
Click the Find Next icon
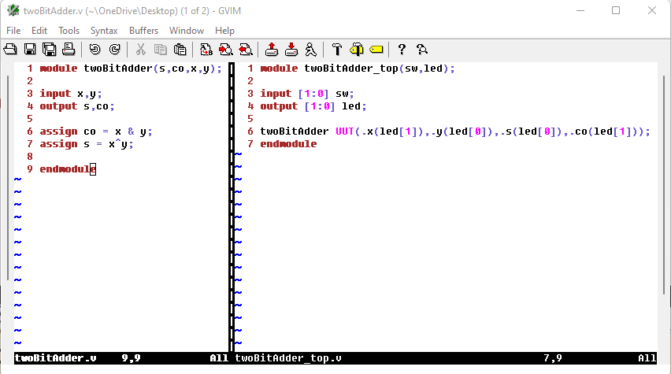(226, 50)
